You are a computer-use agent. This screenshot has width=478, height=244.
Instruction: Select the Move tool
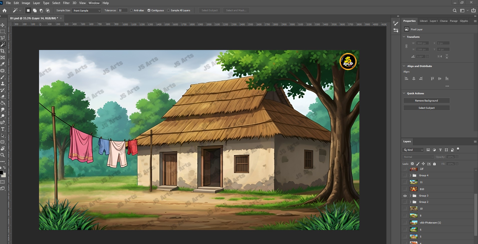[x=3, y=25]
